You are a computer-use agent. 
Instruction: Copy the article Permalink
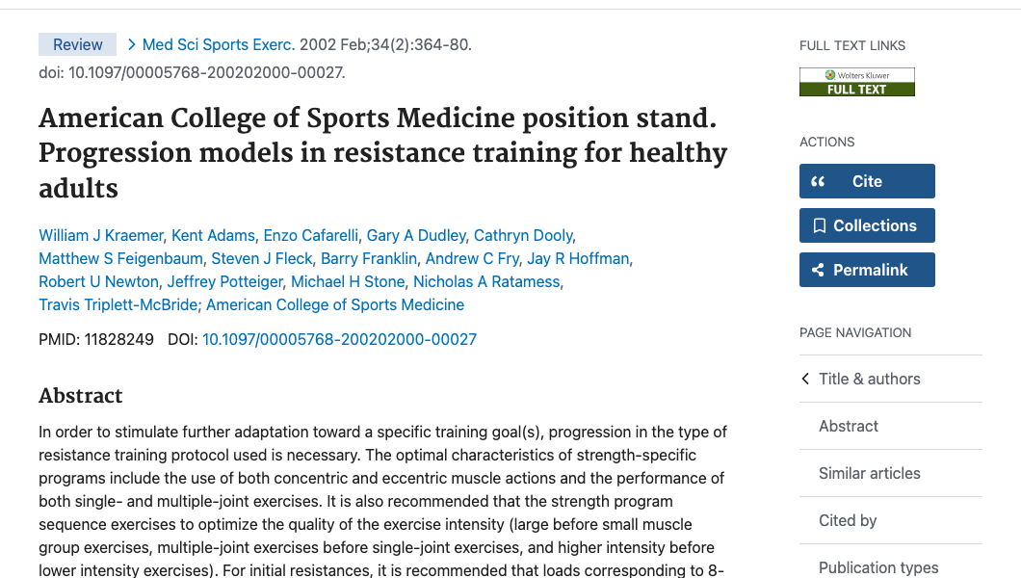pyautogui.click(x=867, y=269)
